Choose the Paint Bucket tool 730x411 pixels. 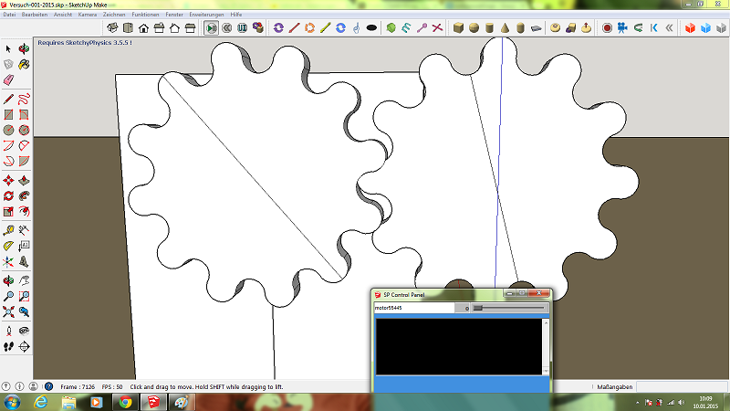[24, 65]
